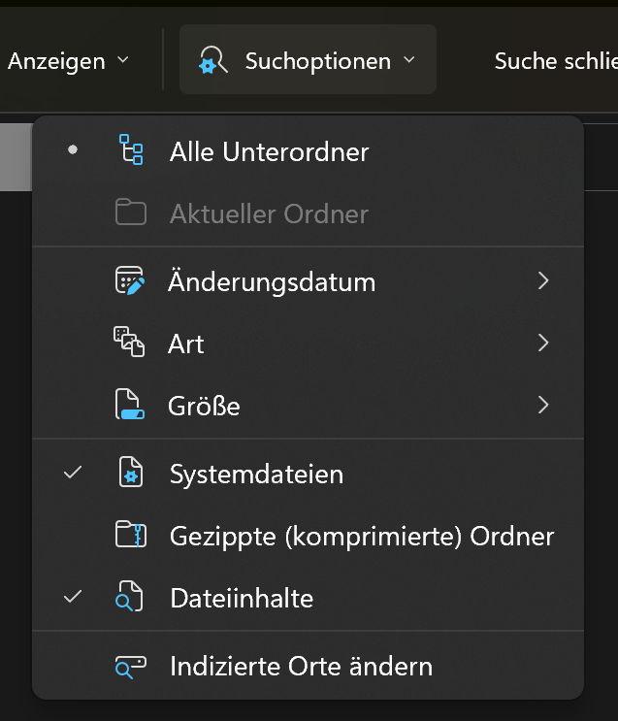Screen dimensions: 618x721
Task: Click the Alle Unterordner tree icon
Action: click(130, 151)
